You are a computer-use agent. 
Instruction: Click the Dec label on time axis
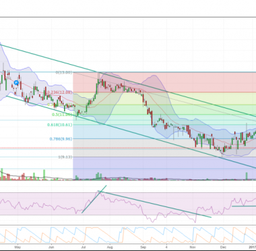[x=223, y=246]
